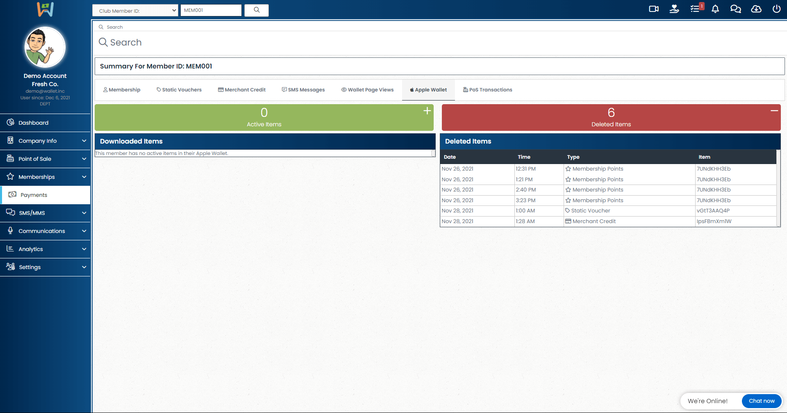787x413 pixels.
Task: Click the power logout icon
Action: (x=776, y=9)
